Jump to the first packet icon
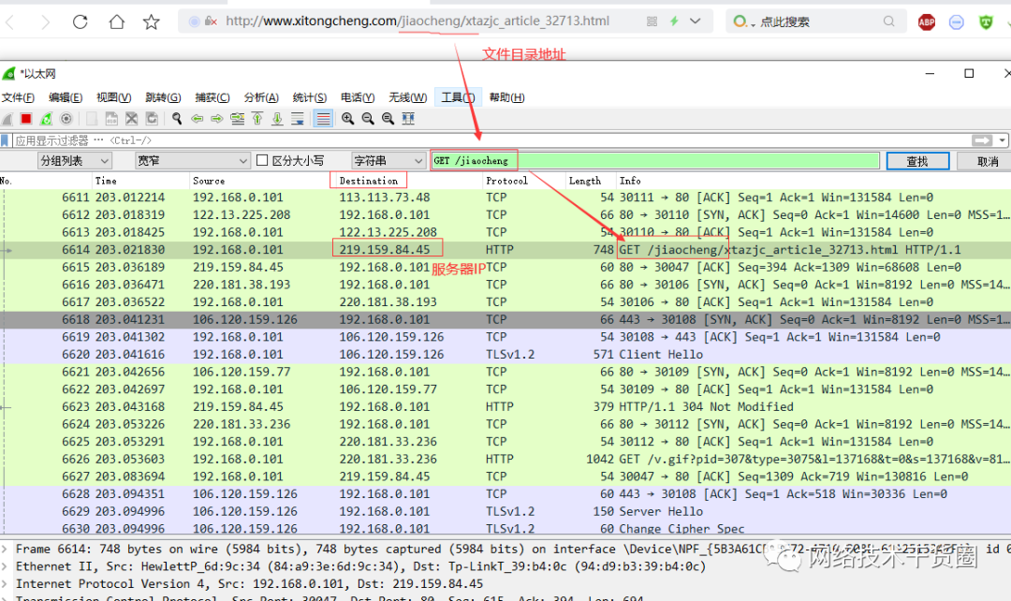 pyautogui.click(x=257, y=119)
